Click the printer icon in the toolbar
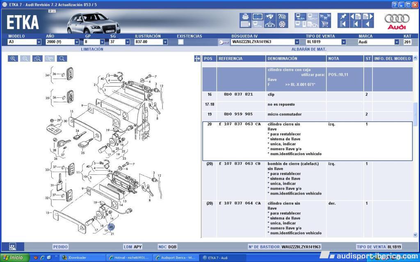420x262 pixels. tap(245, 17)
